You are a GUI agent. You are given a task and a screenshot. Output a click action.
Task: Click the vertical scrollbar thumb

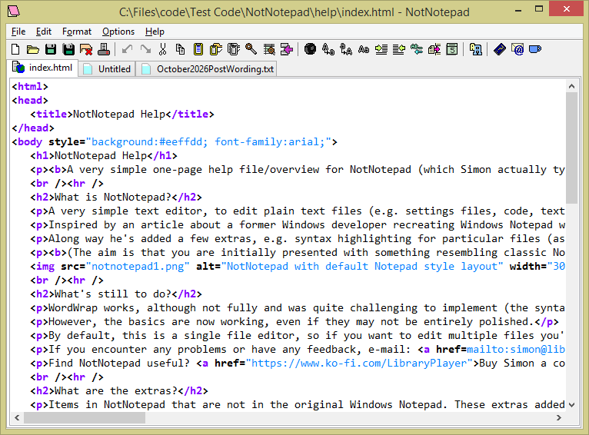571,148
